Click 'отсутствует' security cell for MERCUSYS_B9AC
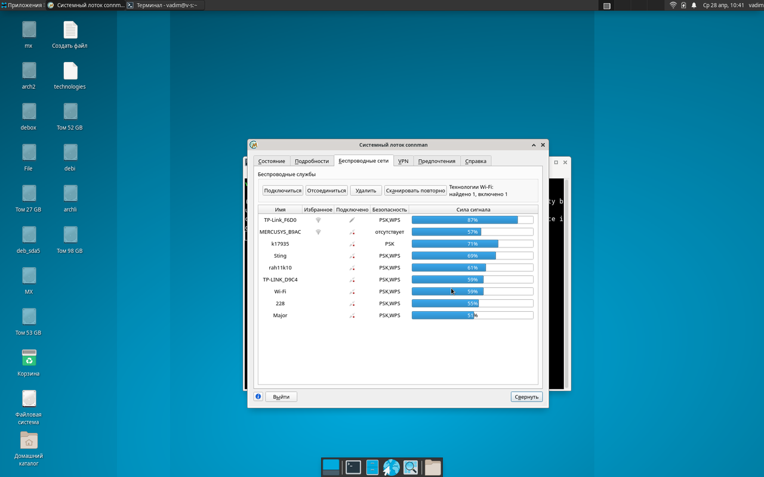This screenshot has height=477, width=764. [x=389, y=232]
